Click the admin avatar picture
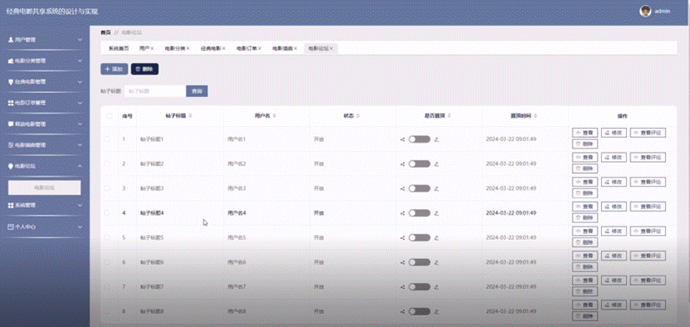Image resolution: width=690 pixels, height=327 pixels. [645, 12]
